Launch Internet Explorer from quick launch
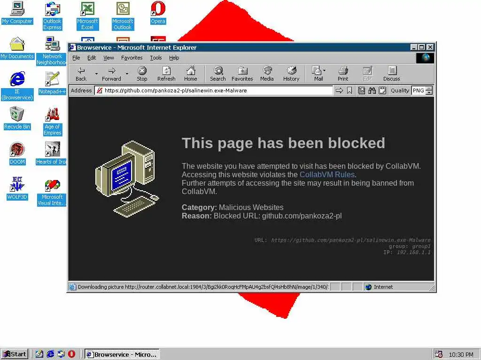This screenshot has height=360, width=481. [x=50, y=354]
